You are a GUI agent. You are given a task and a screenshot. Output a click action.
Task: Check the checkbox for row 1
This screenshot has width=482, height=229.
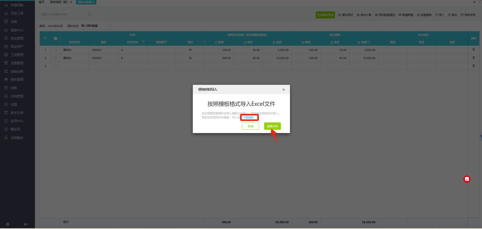click(56, 50)
